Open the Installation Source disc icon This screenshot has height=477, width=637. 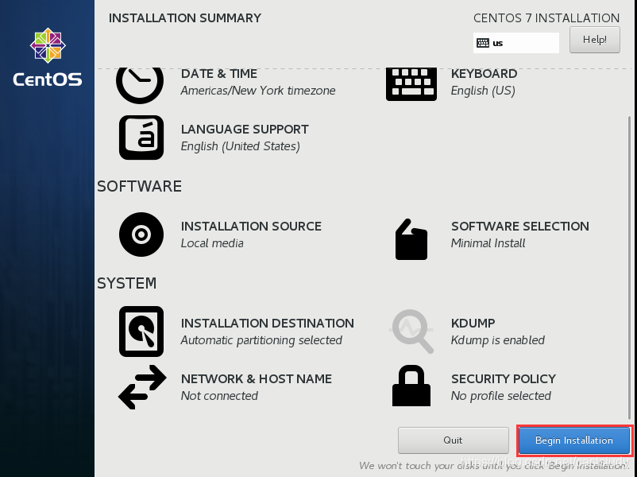pos(141,235)
